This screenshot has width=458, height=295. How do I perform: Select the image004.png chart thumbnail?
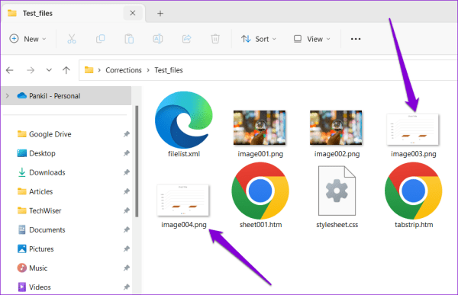tap(183, 200)
